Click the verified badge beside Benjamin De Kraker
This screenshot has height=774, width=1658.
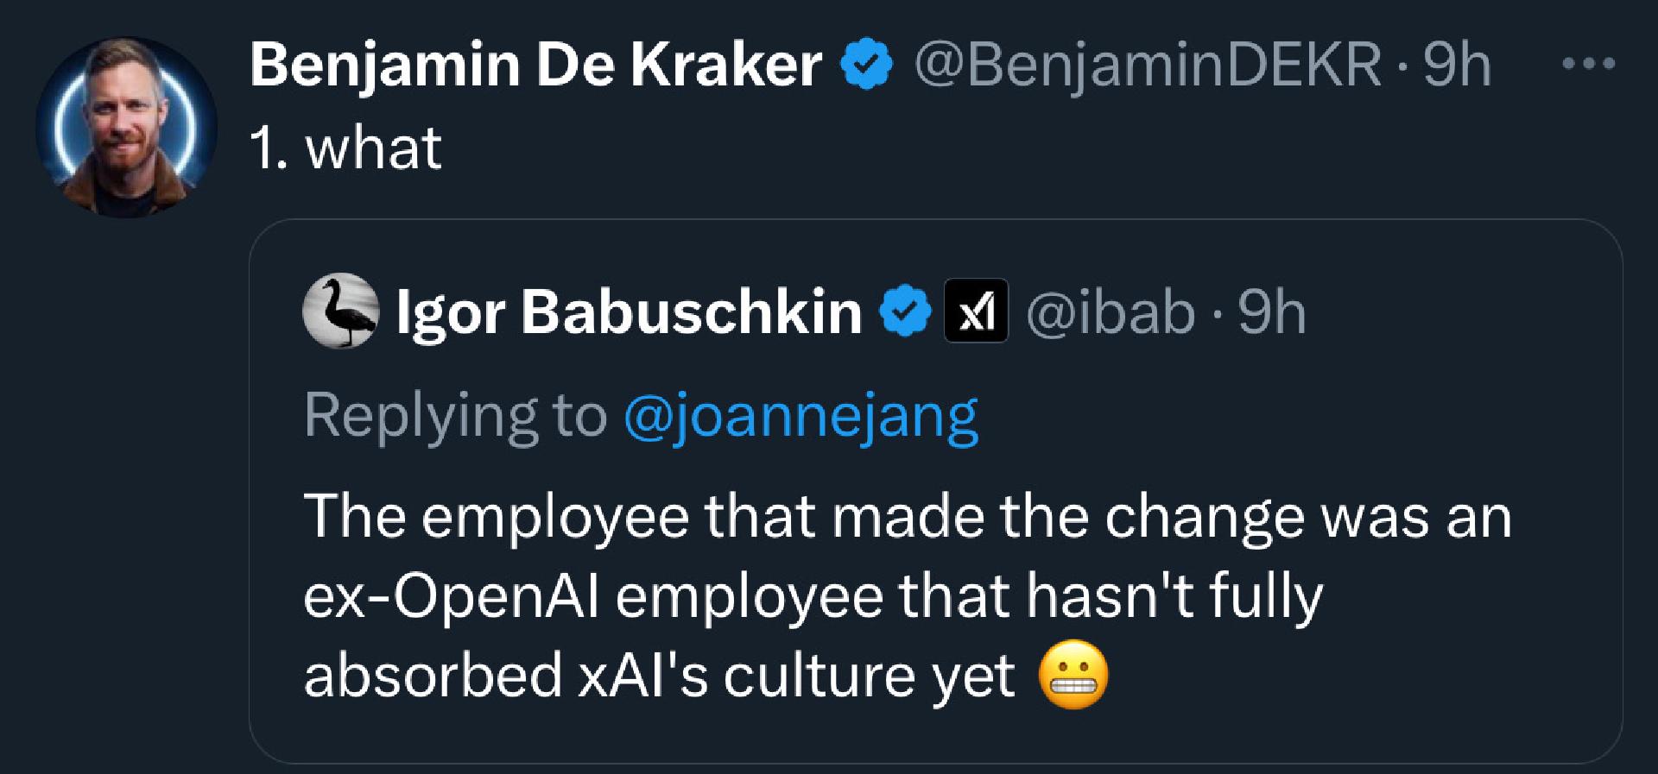866,66
